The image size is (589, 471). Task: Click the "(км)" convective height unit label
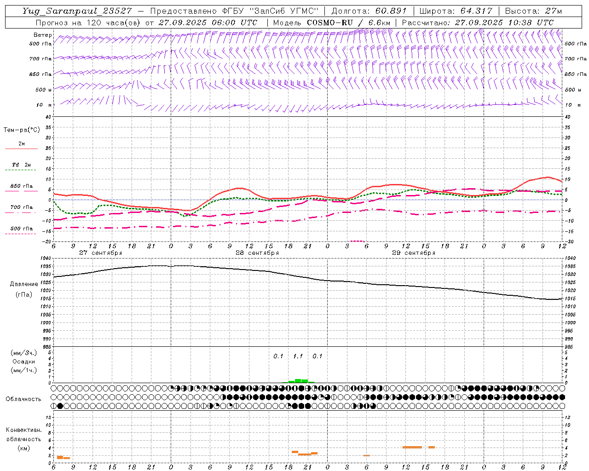(24, 448)
